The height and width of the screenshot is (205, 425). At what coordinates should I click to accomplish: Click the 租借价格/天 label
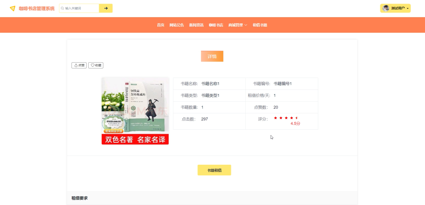[259, 95]
